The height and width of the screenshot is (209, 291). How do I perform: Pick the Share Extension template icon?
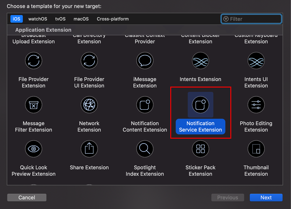pyautogui.click(x=89, y=149)
